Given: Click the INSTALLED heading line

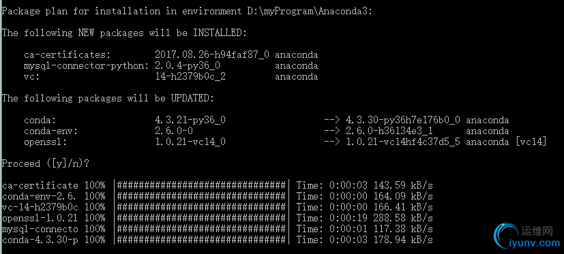Looking at the screenshot, I should [x=124, y=33].
